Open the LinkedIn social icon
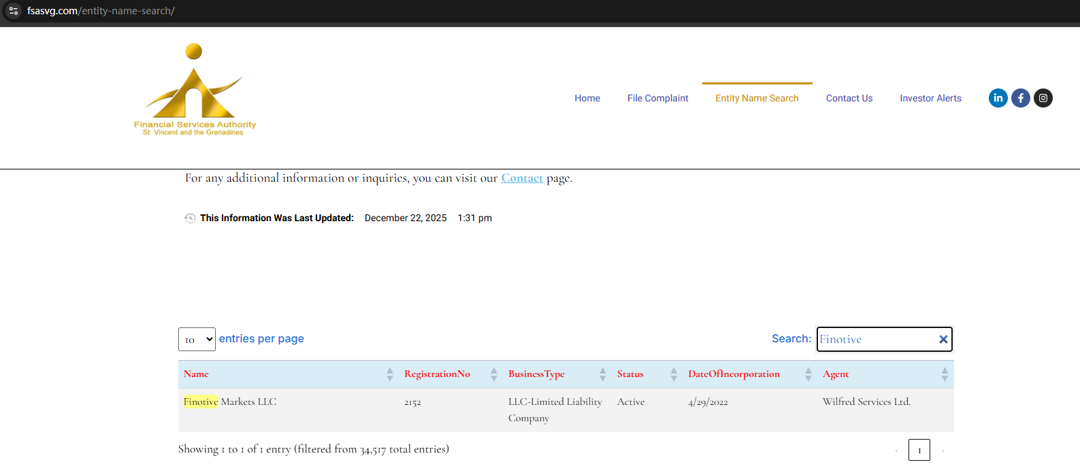This screenshot has width=1080, height=473. (998, 98)
